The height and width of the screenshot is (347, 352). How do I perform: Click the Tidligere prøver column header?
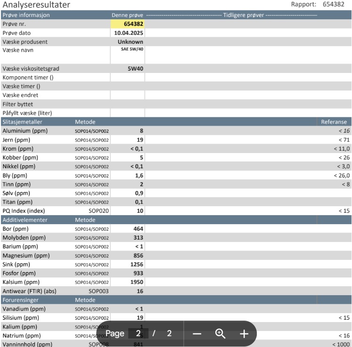(x=244, y=15)
